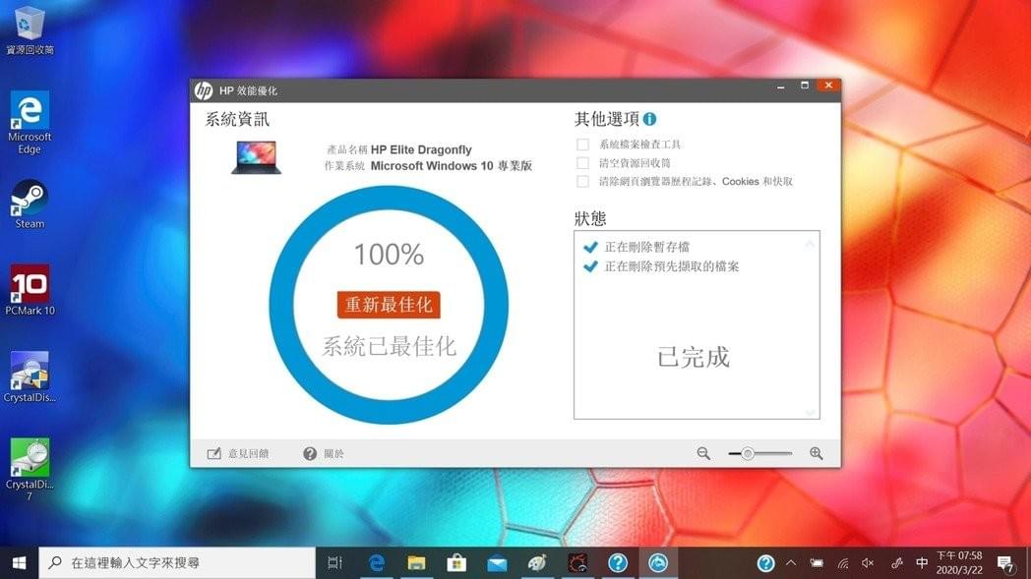Open the blue question mark taskbar app
Viewport: 1031px width, 579px height.
[618, 563]
